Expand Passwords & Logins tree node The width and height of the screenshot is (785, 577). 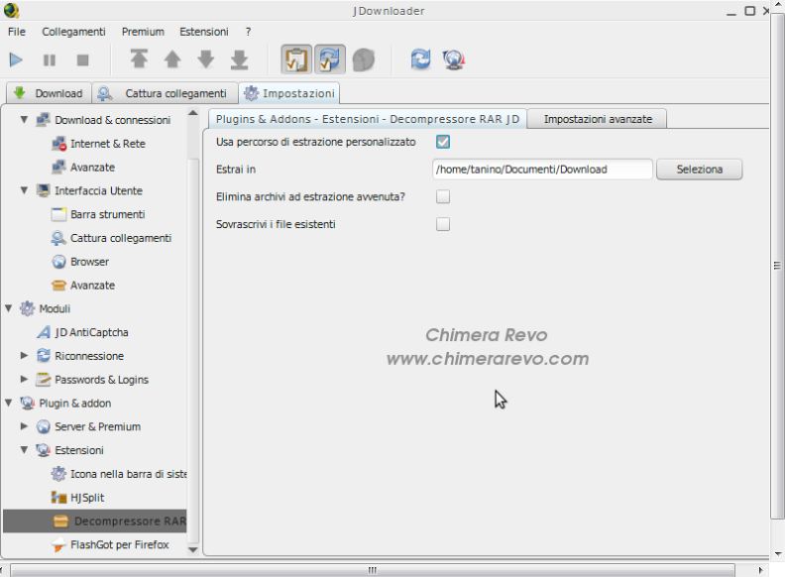point(24,379)
